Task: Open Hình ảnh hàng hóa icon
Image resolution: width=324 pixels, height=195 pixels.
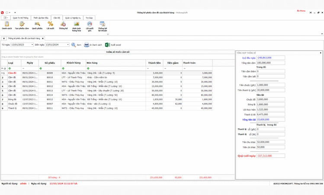Action: click(x=77, y=24)
